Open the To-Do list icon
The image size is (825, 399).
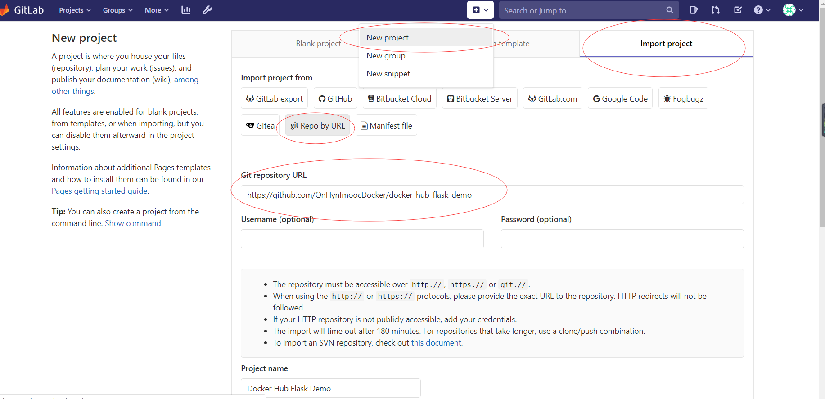737,10
